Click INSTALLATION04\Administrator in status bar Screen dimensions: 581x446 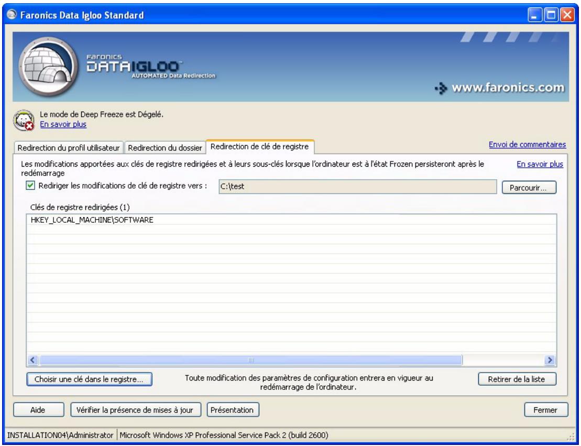[60, 435]
